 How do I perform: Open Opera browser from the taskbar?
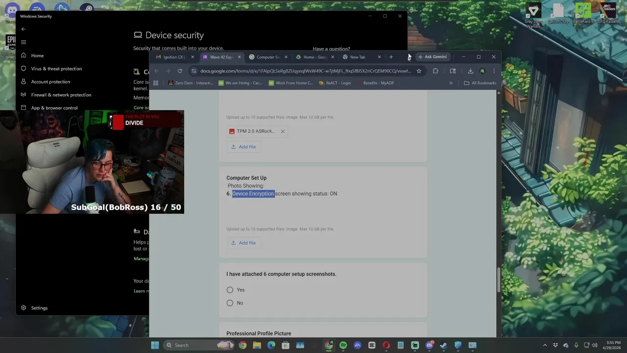386,345
